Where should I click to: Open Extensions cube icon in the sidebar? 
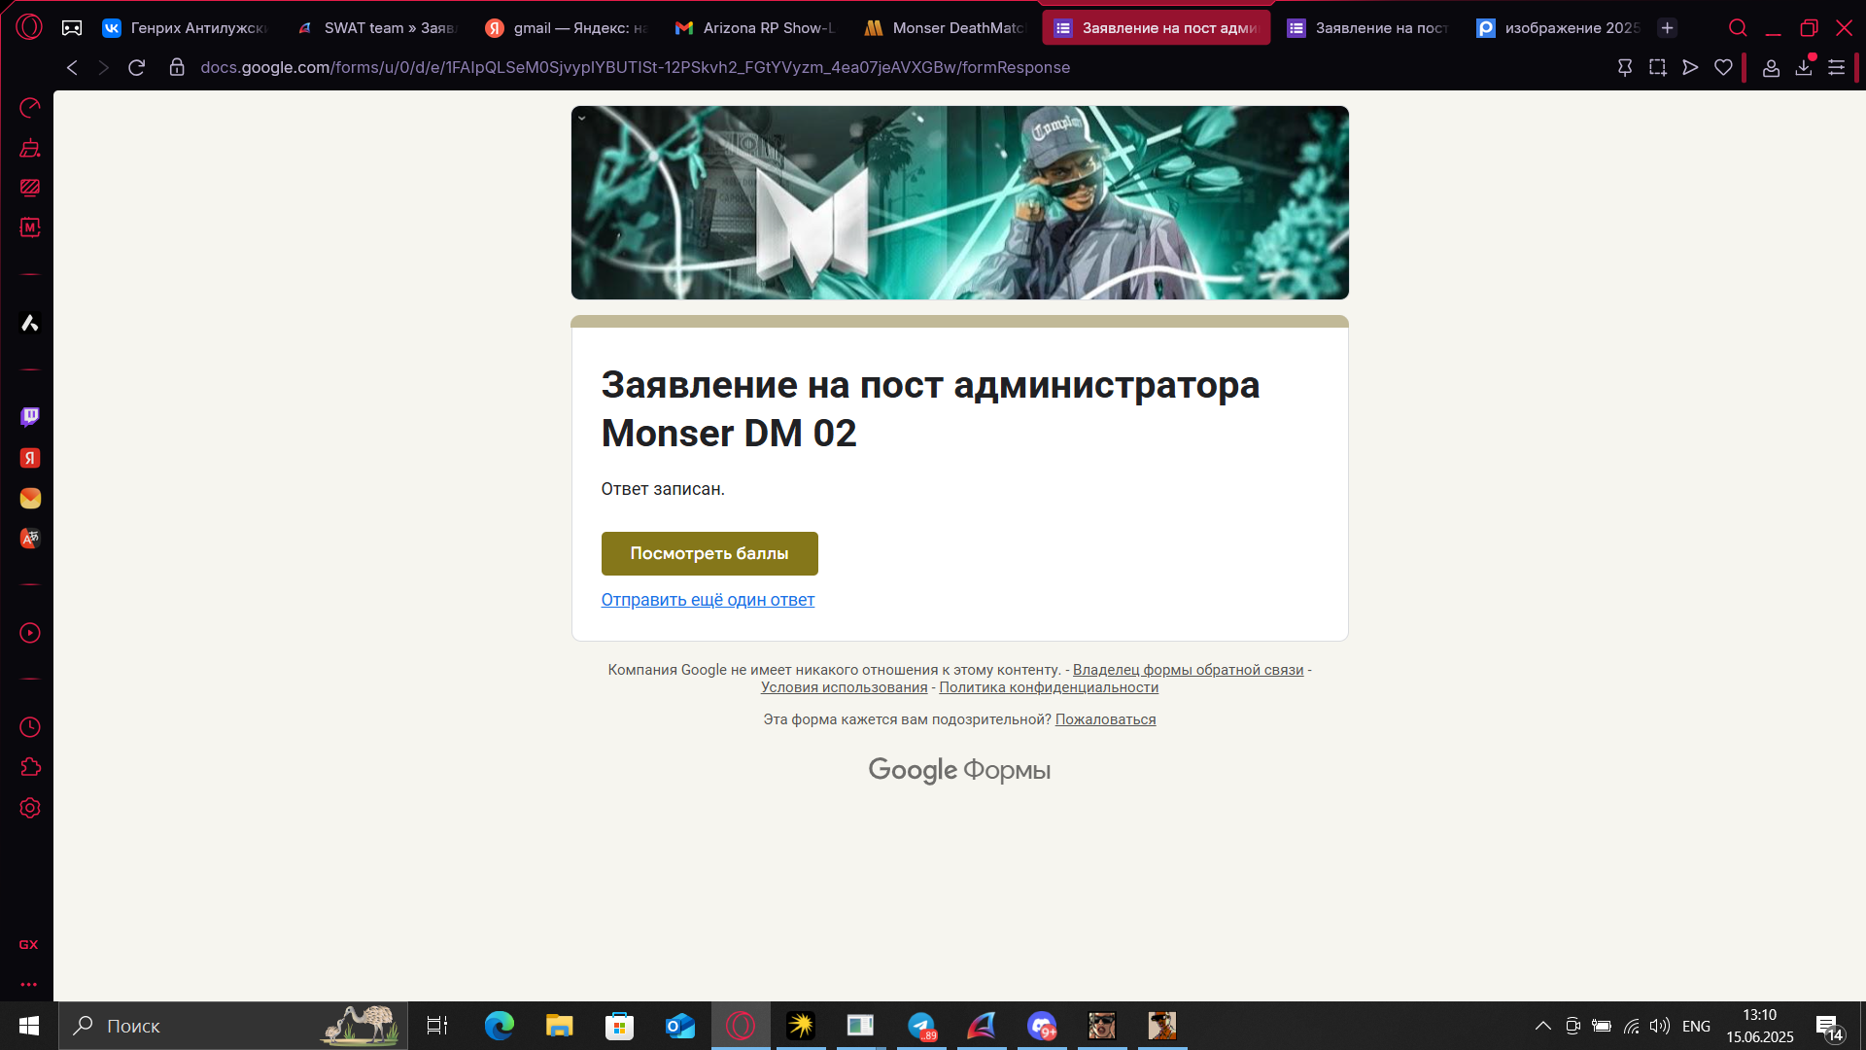(30, 767)
